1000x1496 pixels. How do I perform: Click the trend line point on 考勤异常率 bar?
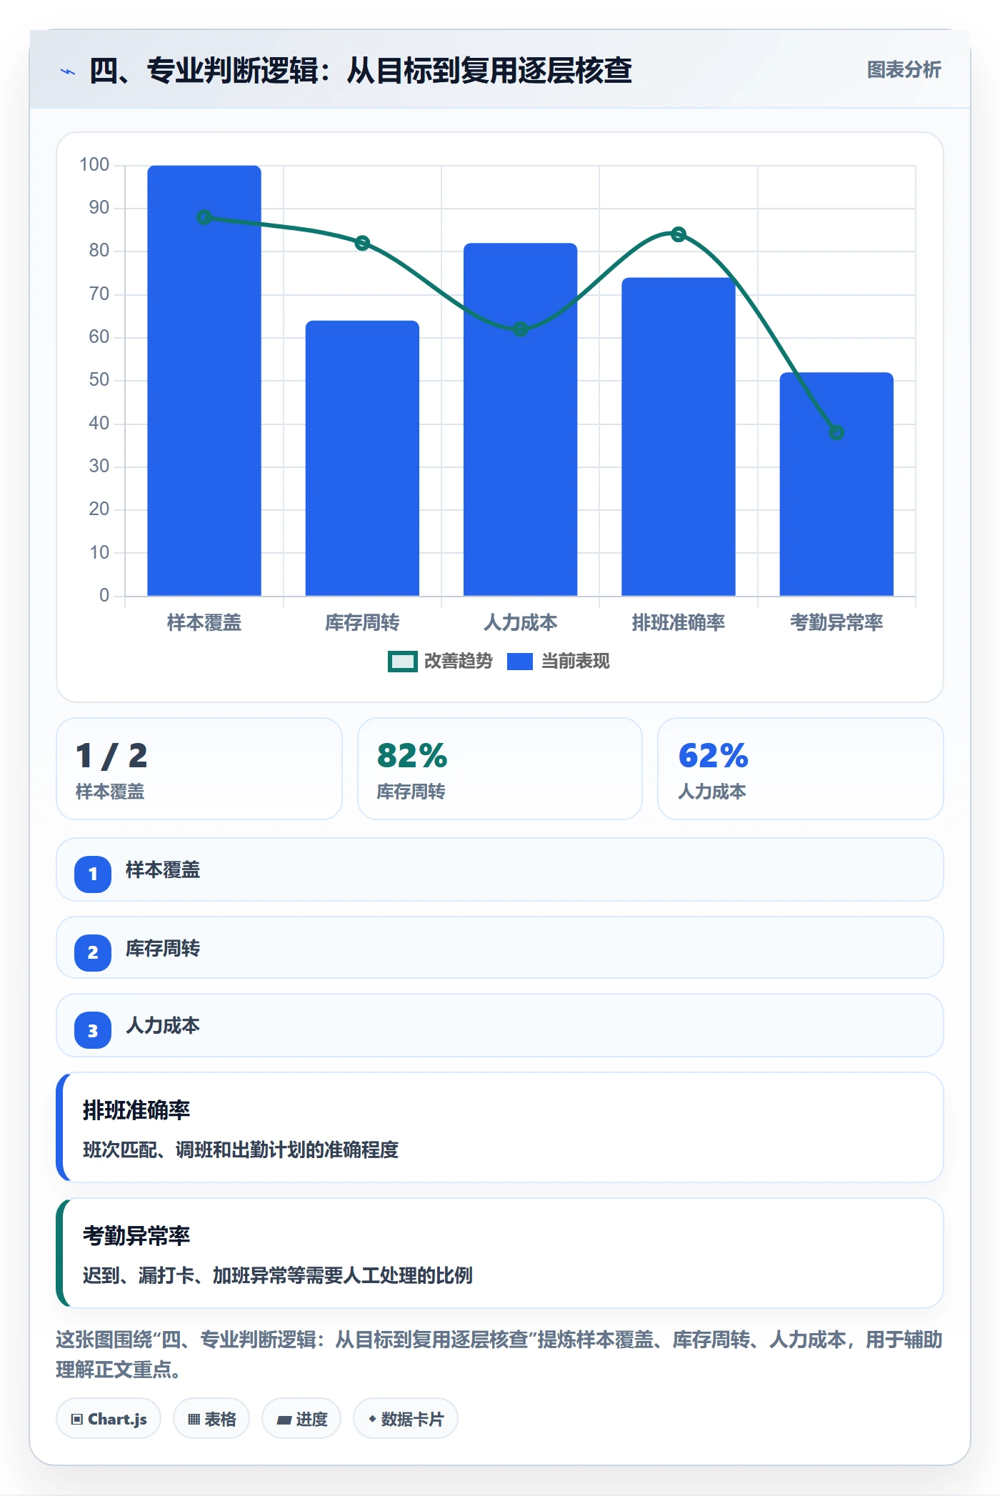(x=836, y=433)
